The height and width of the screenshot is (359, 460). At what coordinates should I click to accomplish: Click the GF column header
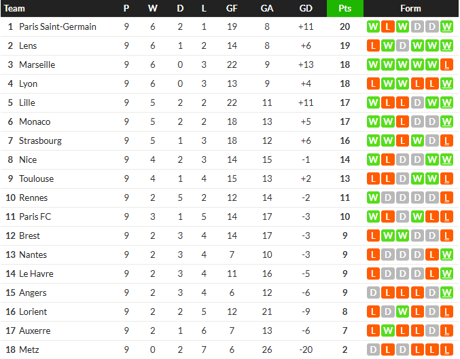click(232, 8)
